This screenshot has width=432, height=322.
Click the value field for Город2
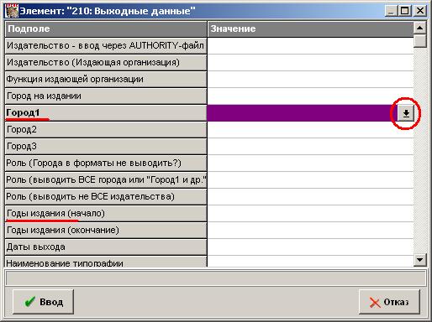point(310,130)
